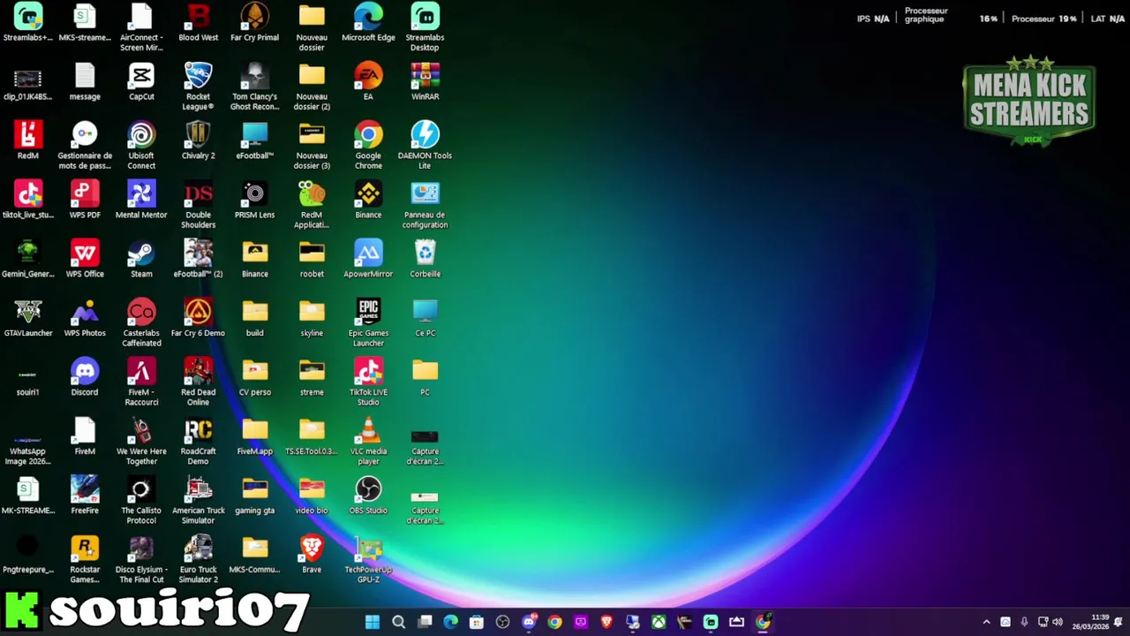
Task: Launch Double Shoulders from desktop
Action: (198, 205)
